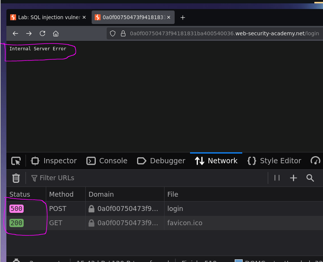Reload the current page
Viewport: 323px width, 262px height.
[x=42, y=33]
